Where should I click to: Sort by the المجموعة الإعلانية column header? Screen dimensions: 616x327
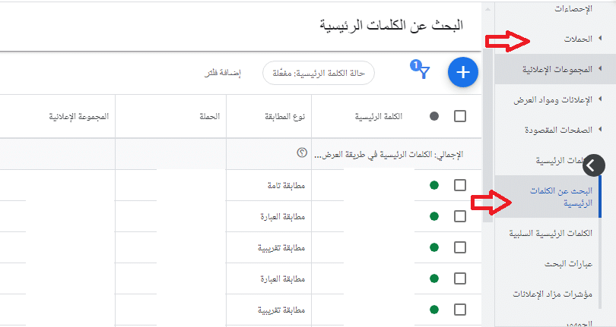[x=78, y=116]
